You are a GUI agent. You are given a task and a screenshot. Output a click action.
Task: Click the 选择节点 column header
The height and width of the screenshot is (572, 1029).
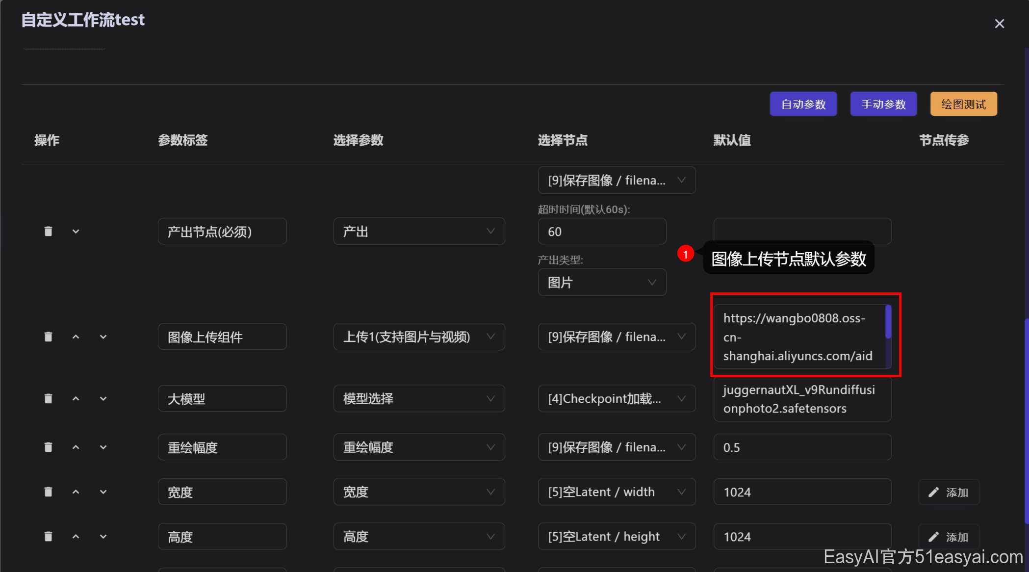point(563,140)
